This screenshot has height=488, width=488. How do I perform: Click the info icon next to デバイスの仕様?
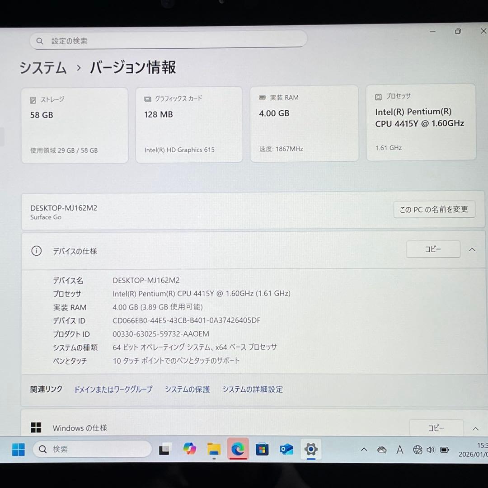(37, 250)
